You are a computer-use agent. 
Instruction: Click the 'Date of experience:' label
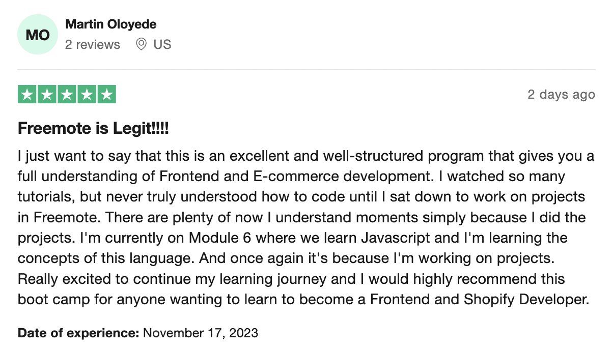coord(78,334)
